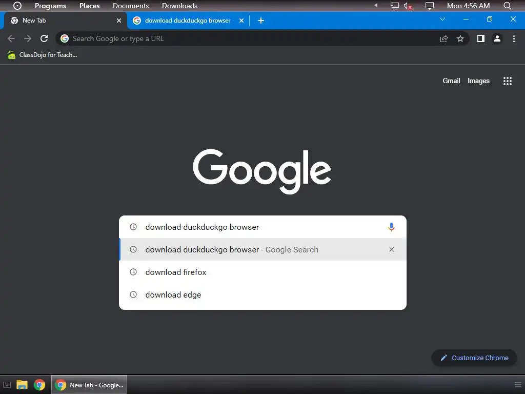Open the Programs menu
Viewport: 525px width, 394px height.
pos(51,6)
